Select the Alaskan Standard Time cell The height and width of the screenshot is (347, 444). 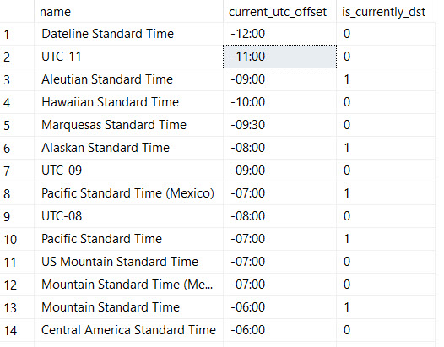(128, 148)
